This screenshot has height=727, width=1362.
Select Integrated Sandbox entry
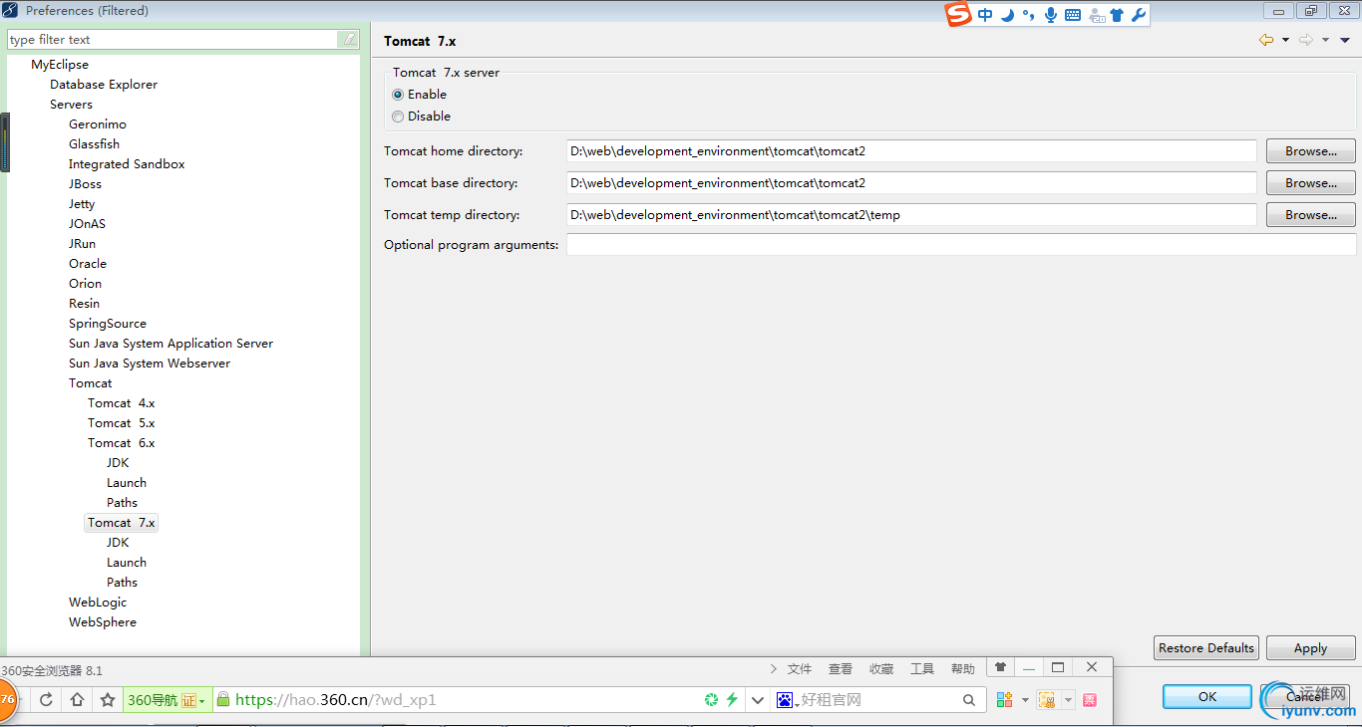(x=127, y=164)
